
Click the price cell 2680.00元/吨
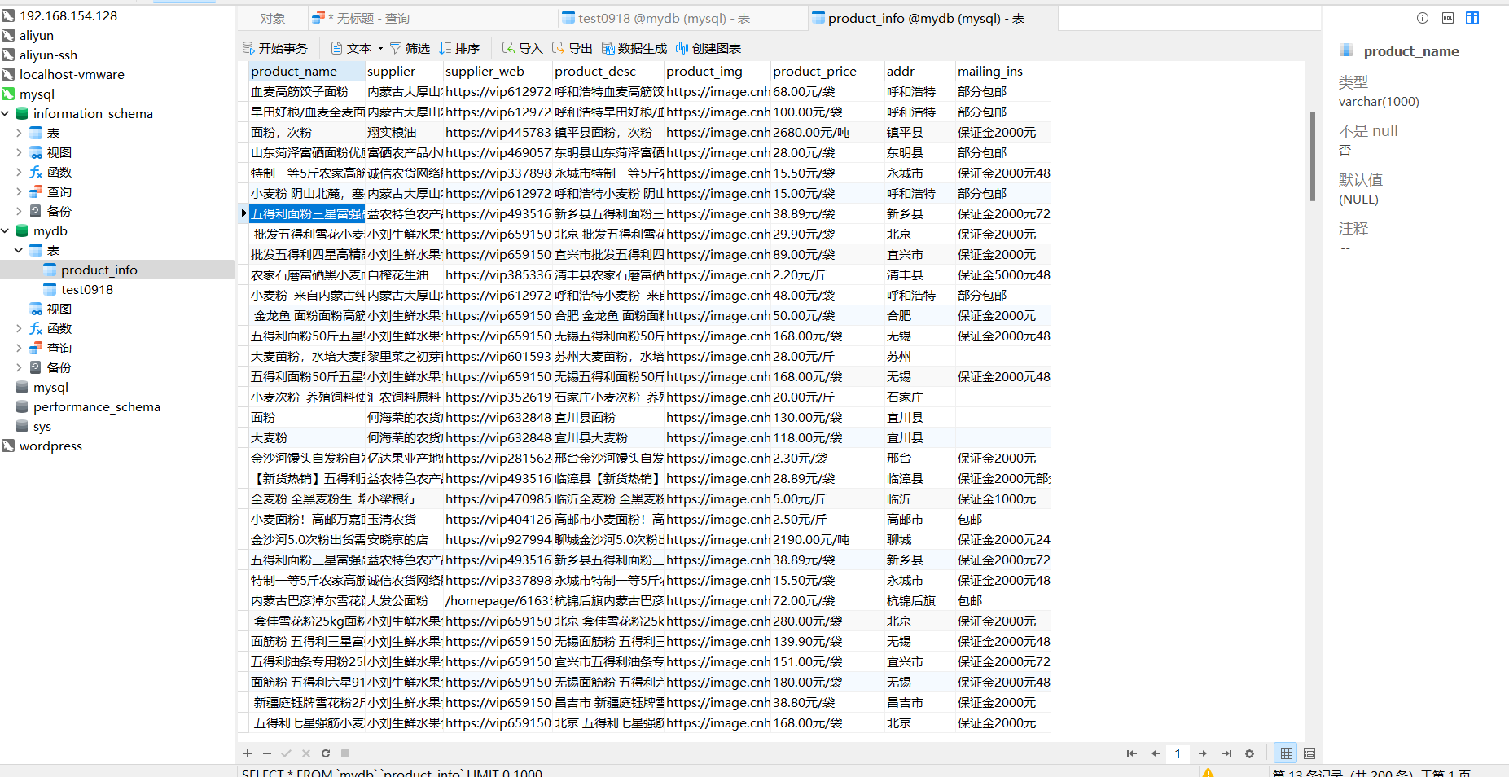pyautogui.click(x=827, y=133)
